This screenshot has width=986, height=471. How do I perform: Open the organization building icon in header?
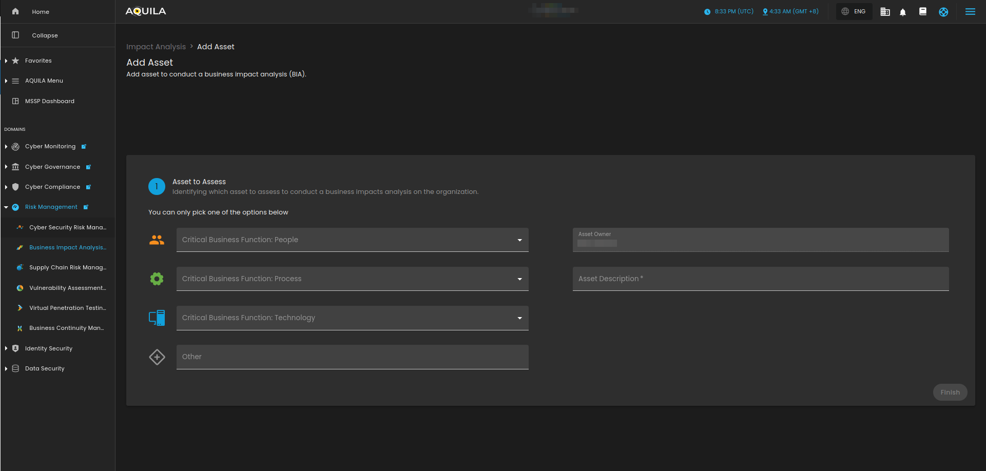(885, 12)
